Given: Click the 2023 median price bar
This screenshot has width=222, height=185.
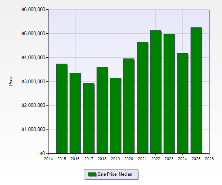Looking at the screenshot, I should tap(169, 93).
